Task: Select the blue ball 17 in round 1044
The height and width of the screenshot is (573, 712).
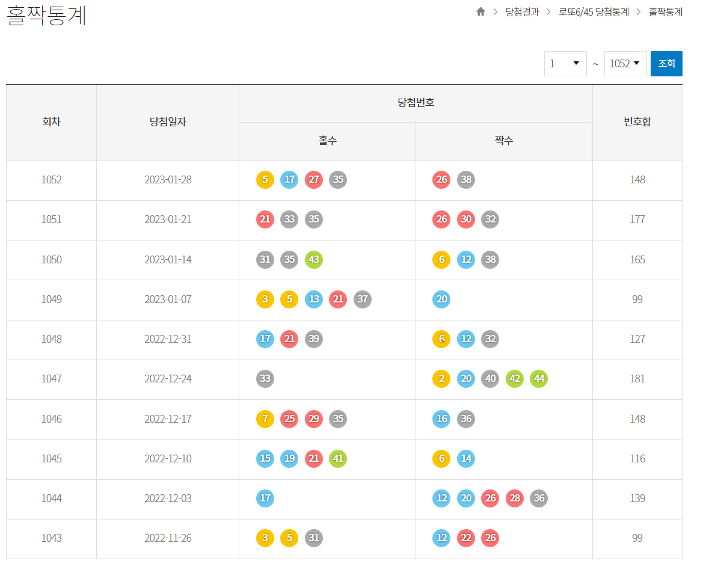Action: [265, 498]
